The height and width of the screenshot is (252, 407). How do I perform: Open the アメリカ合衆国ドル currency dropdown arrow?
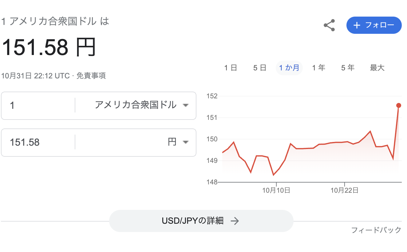coord(185,105)
